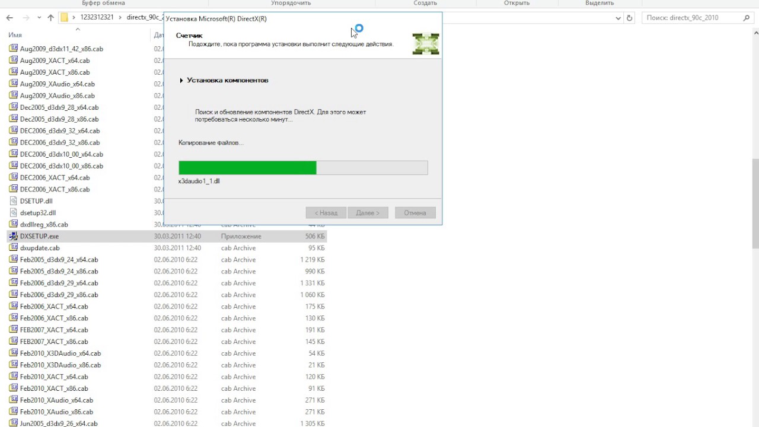
Task: Click the Aug2009_XAudio_x64.cab file icon
Action: point(14,84)
